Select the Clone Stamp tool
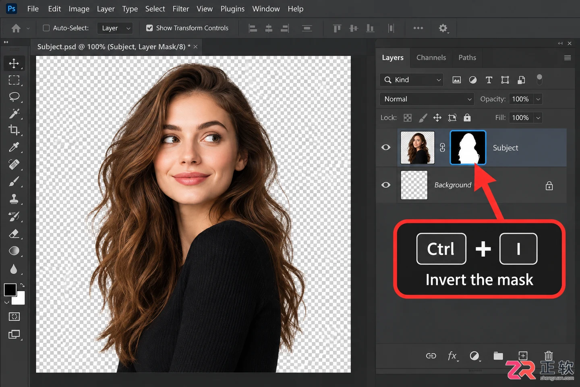This screenshot has width=580, height=387. (14, 199)
